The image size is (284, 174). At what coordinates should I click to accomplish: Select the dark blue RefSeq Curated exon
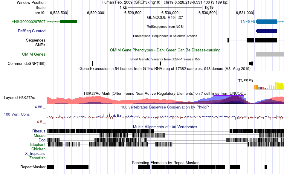pyautogui.click(x=267, y=31)
